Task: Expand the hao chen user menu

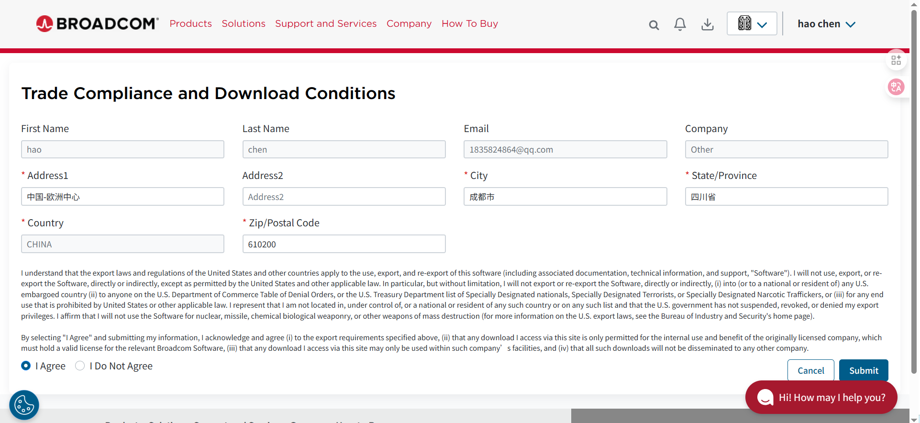Action: click(826, 24)
